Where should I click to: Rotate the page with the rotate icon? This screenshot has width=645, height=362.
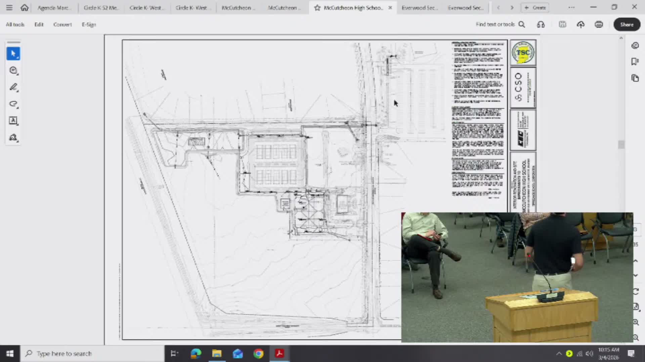636,291
